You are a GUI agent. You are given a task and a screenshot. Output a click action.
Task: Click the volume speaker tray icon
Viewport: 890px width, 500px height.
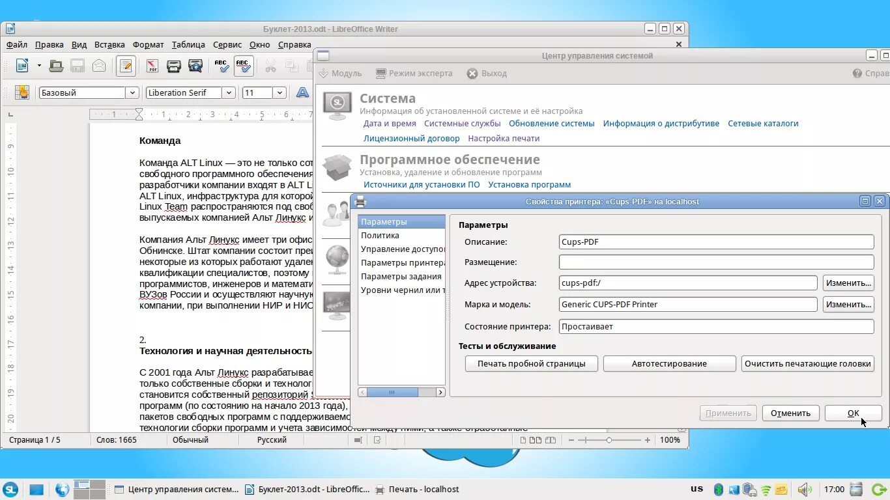pyautogui.click(x=805, y=490)
